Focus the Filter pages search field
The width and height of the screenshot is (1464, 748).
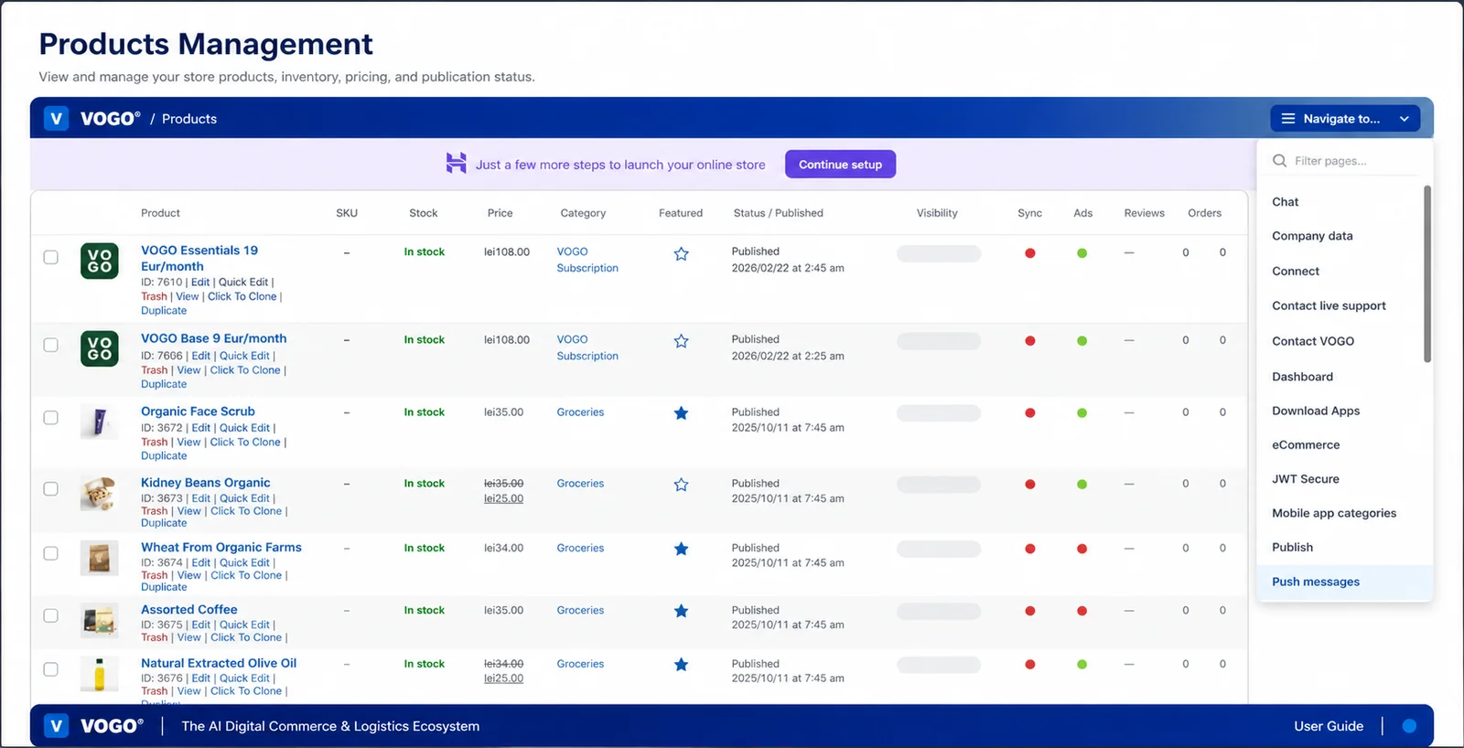pyautogui.click(x=1345, y=161)
